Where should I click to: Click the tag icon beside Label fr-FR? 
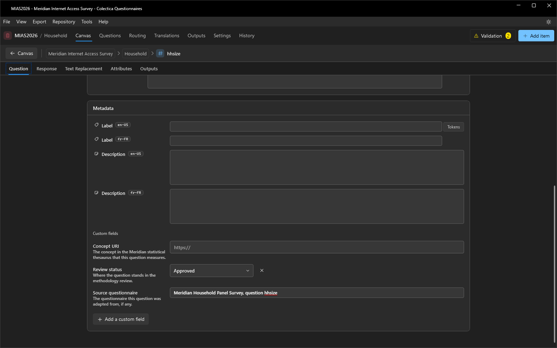(96, 139)
